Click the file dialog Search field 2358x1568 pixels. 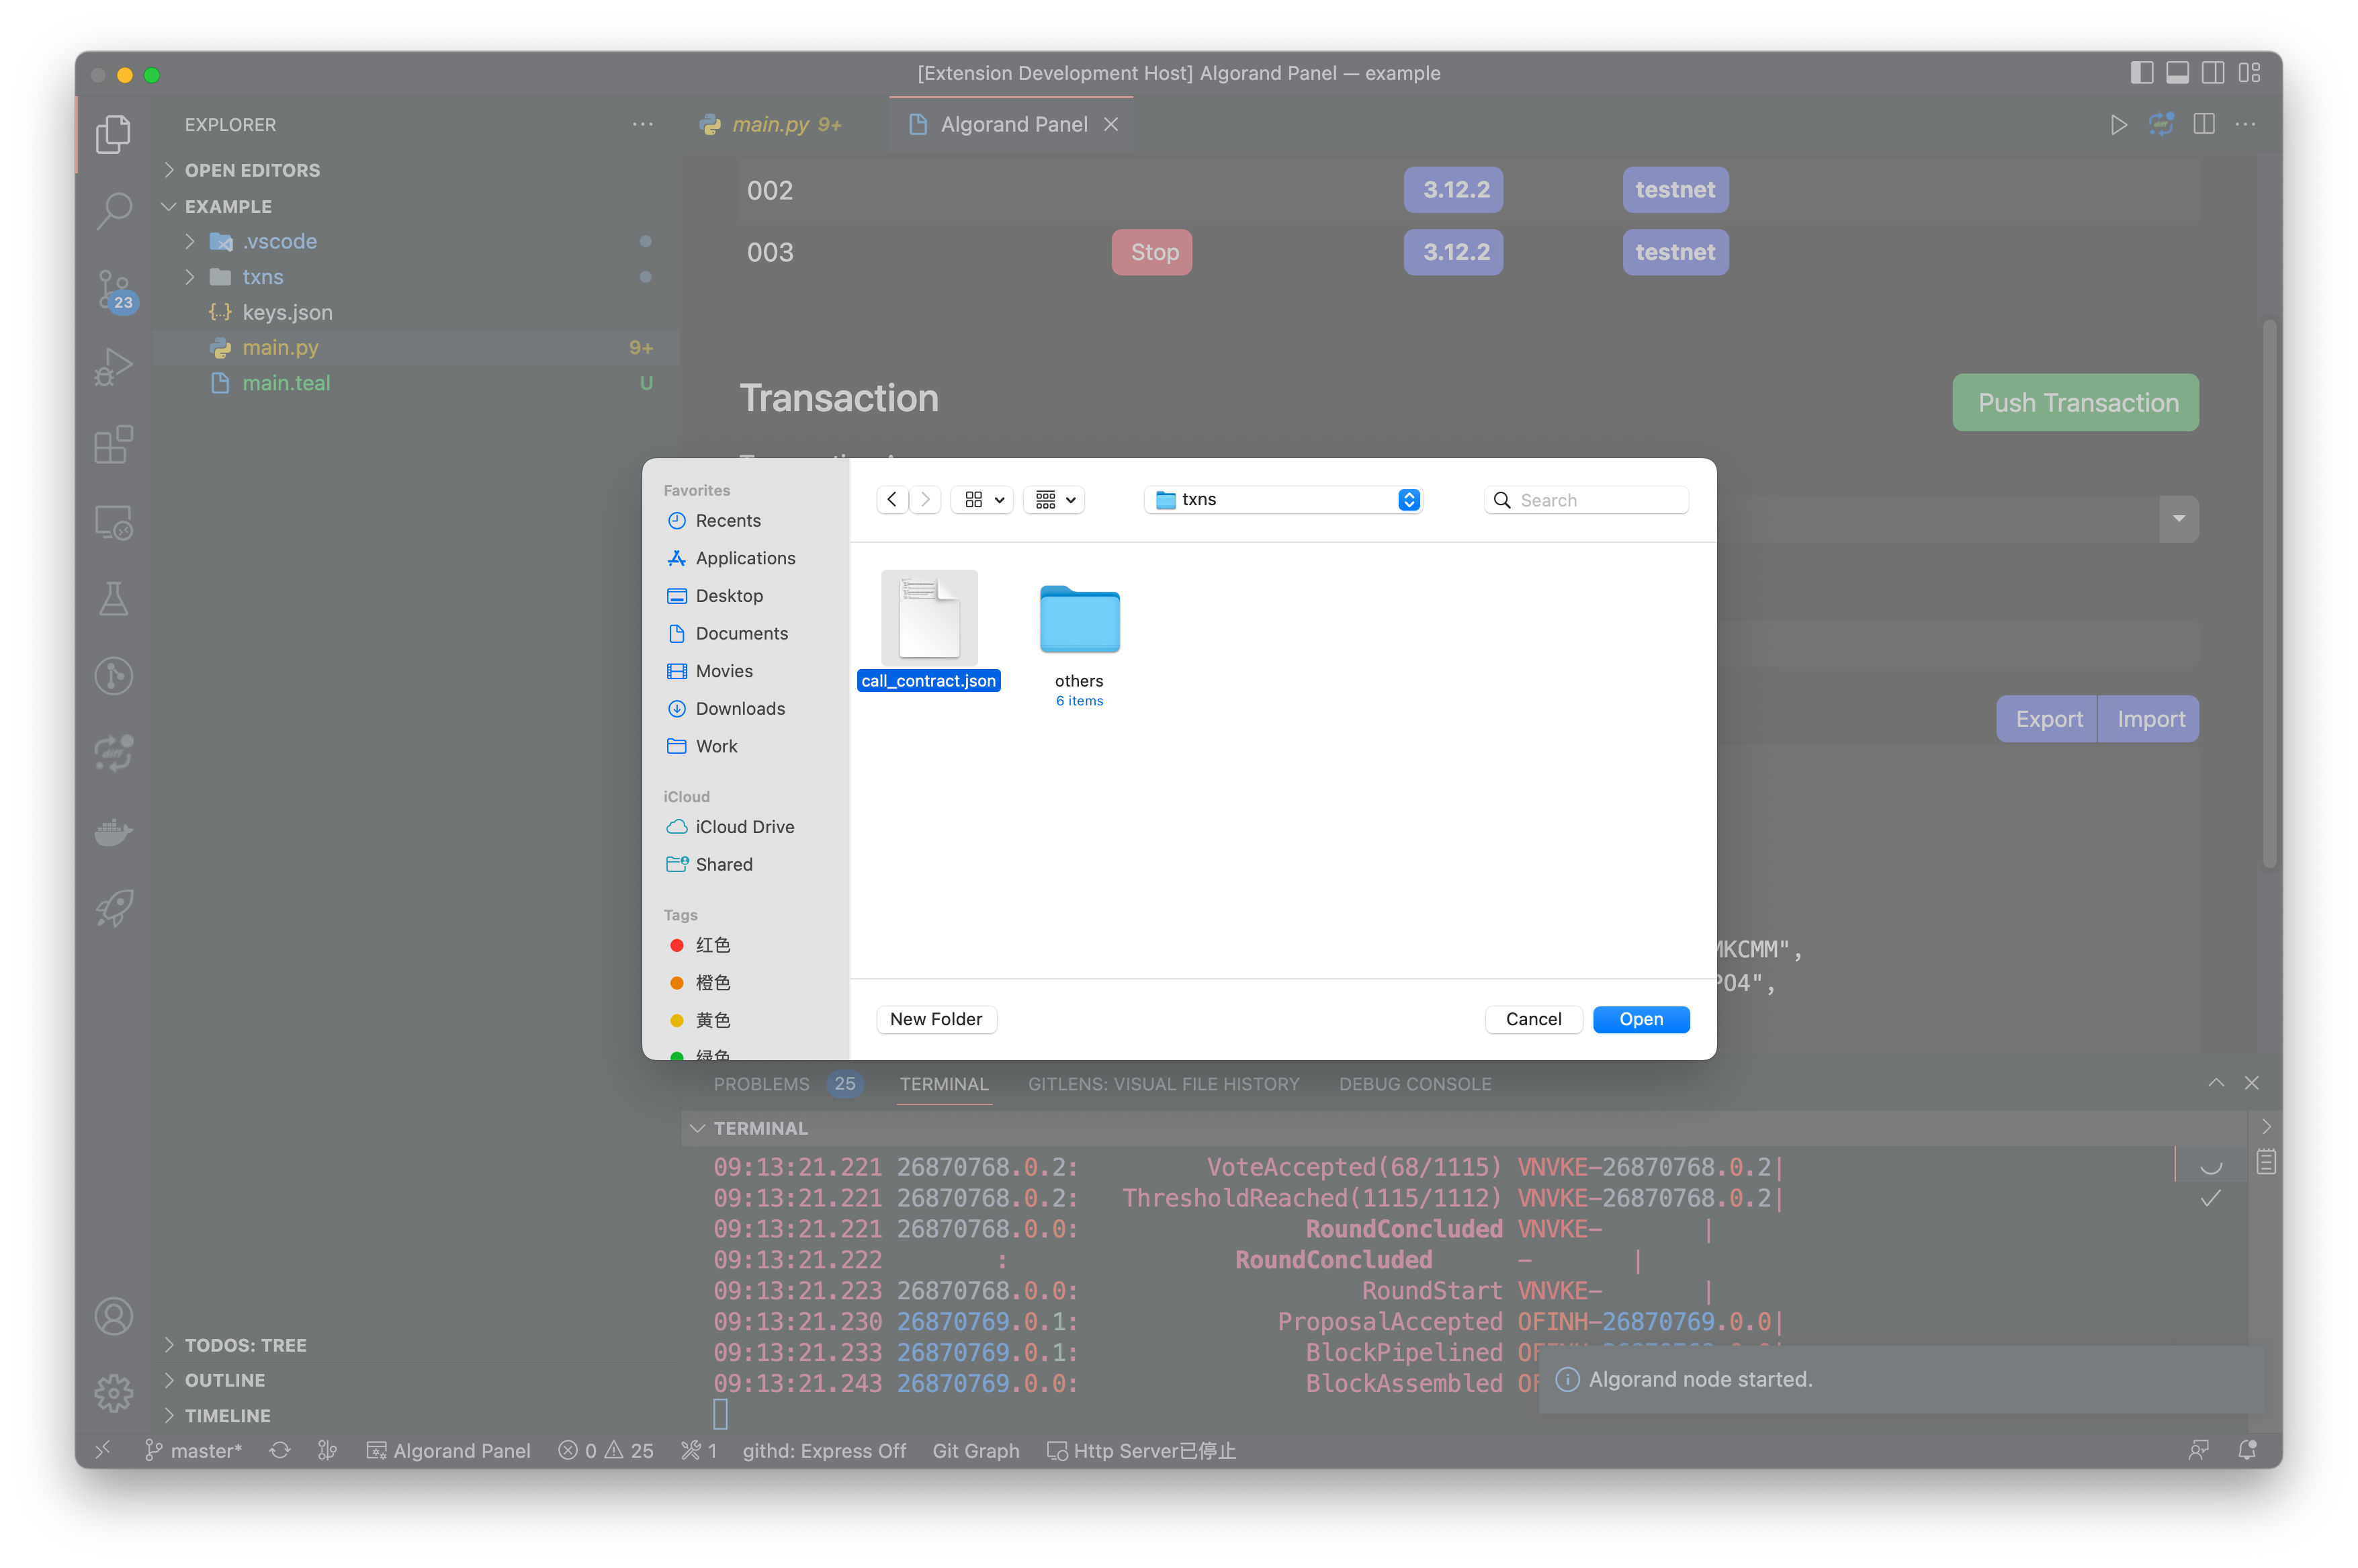1598,500
